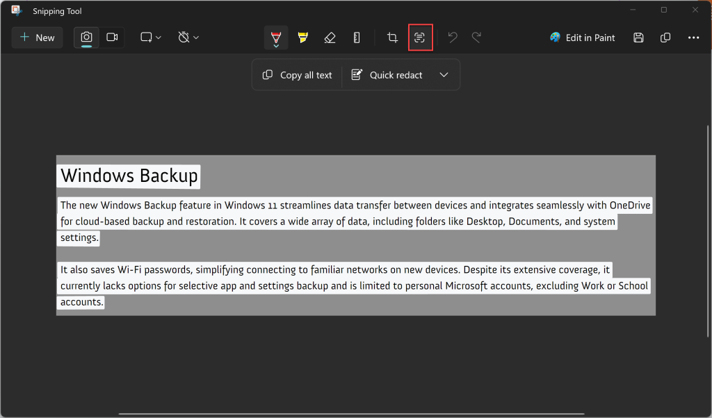Screen dimensions: 712x418
Task: Click the line starting 'for cloud-based backup'
Action: point(337,221)
